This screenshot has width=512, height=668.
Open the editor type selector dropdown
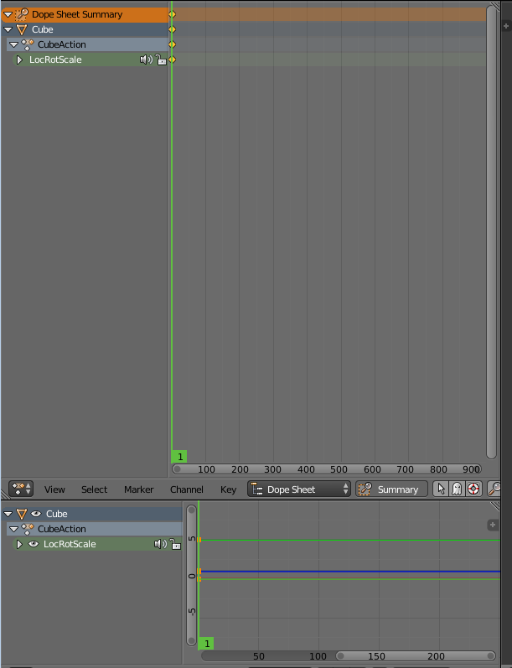point(21,489)
